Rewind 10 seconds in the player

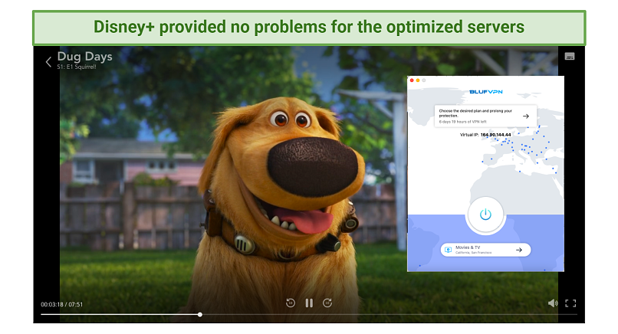291,303
